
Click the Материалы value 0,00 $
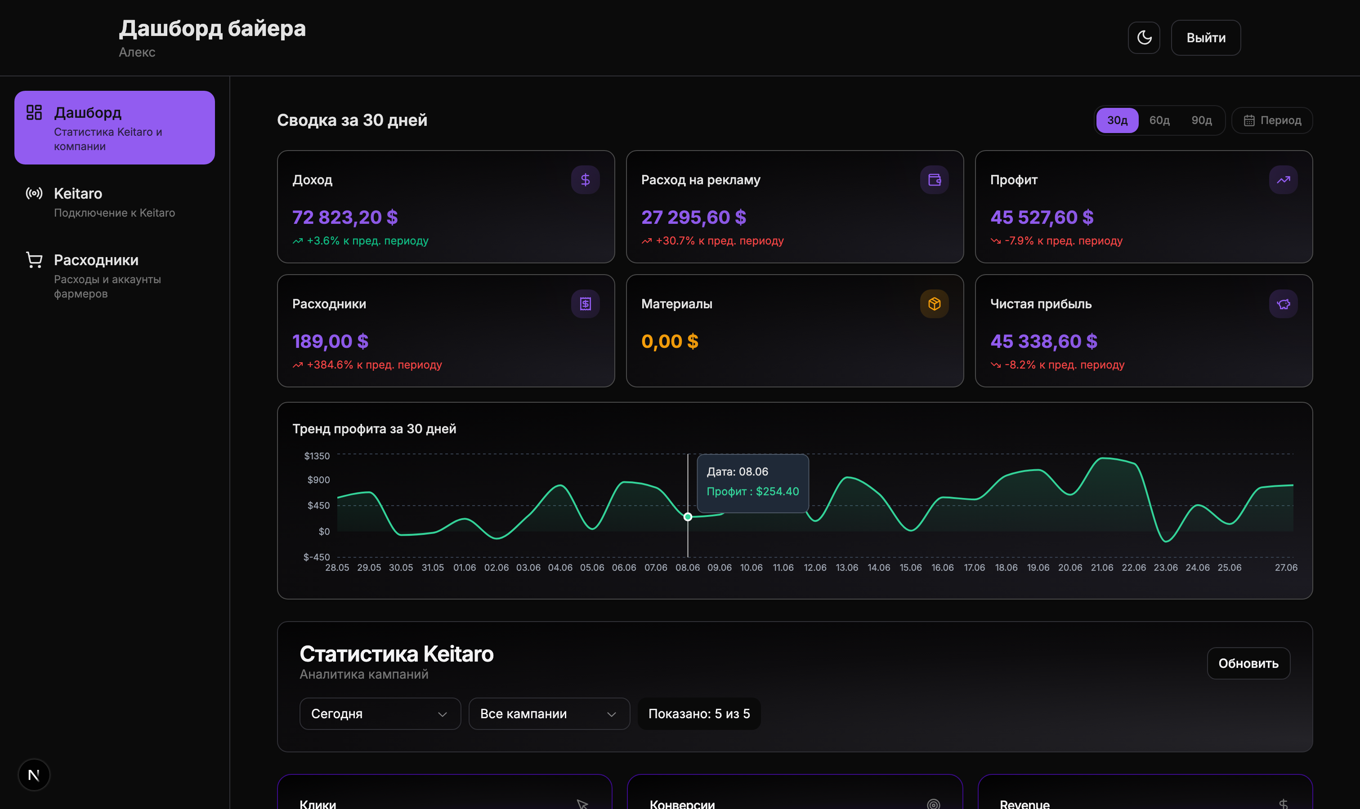click(x=669, y=341)
